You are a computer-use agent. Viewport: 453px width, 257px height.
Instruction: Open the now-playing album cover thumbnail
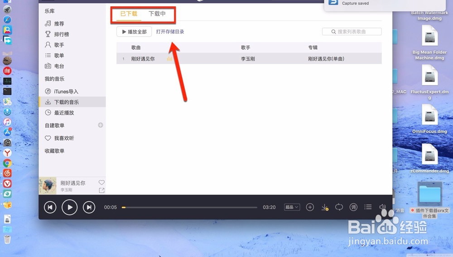(48, 186)
